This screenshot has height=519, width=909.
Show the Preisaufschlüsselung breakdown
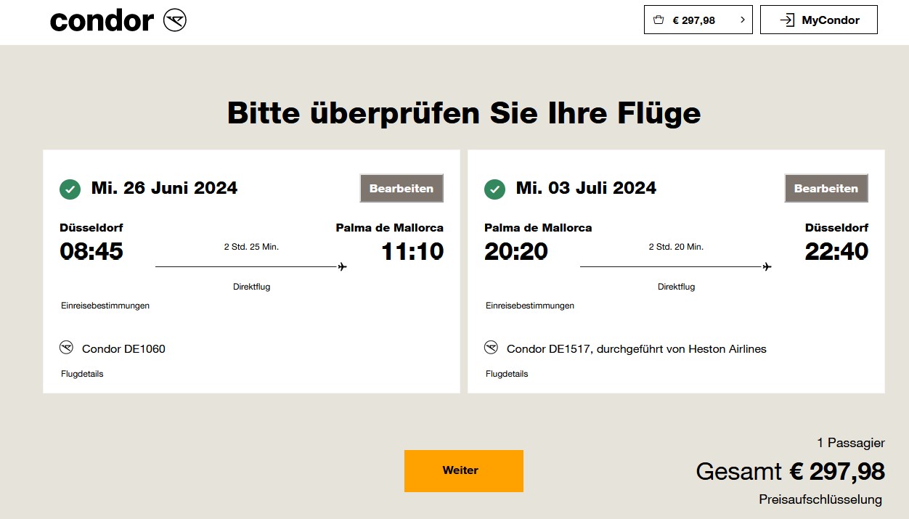(821, 499)
